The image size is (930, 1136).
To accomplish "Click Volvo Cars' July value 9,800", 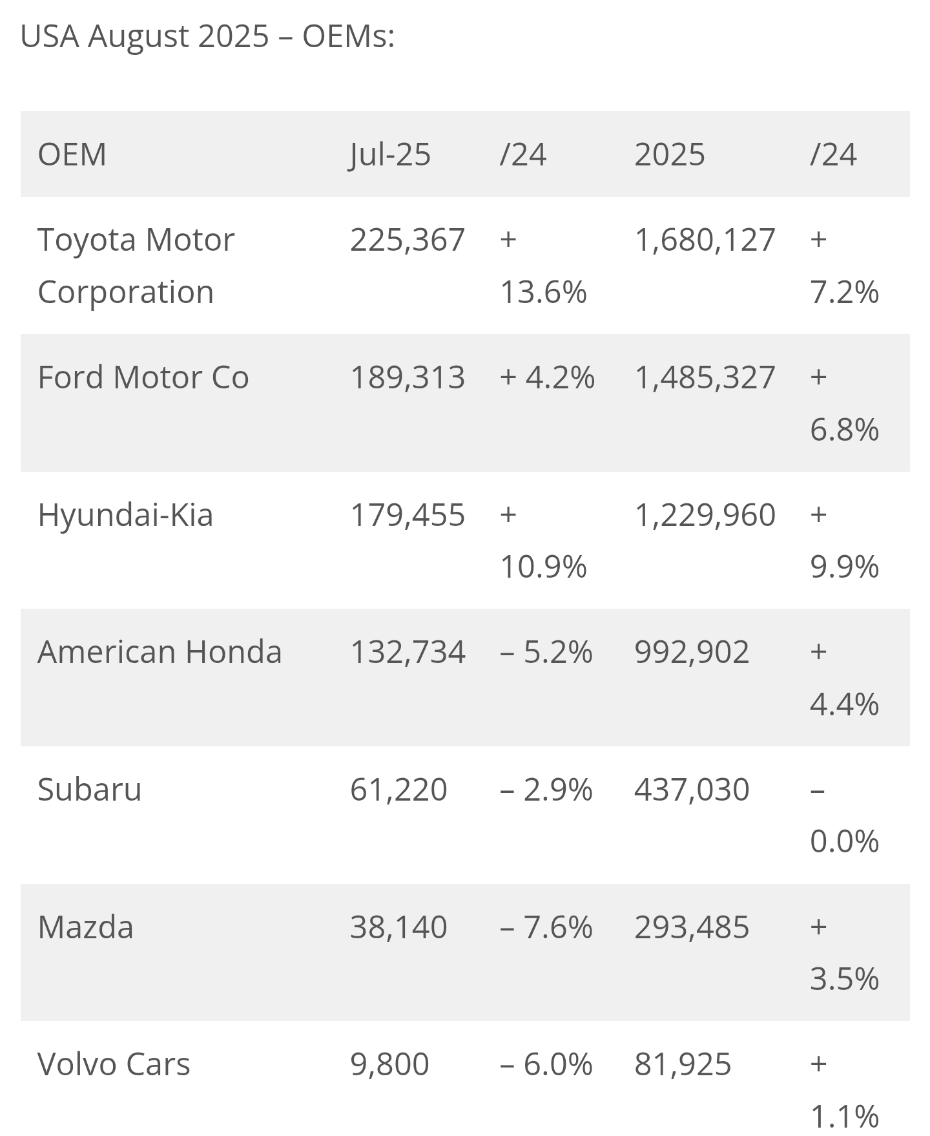I will coord(389,1064).
